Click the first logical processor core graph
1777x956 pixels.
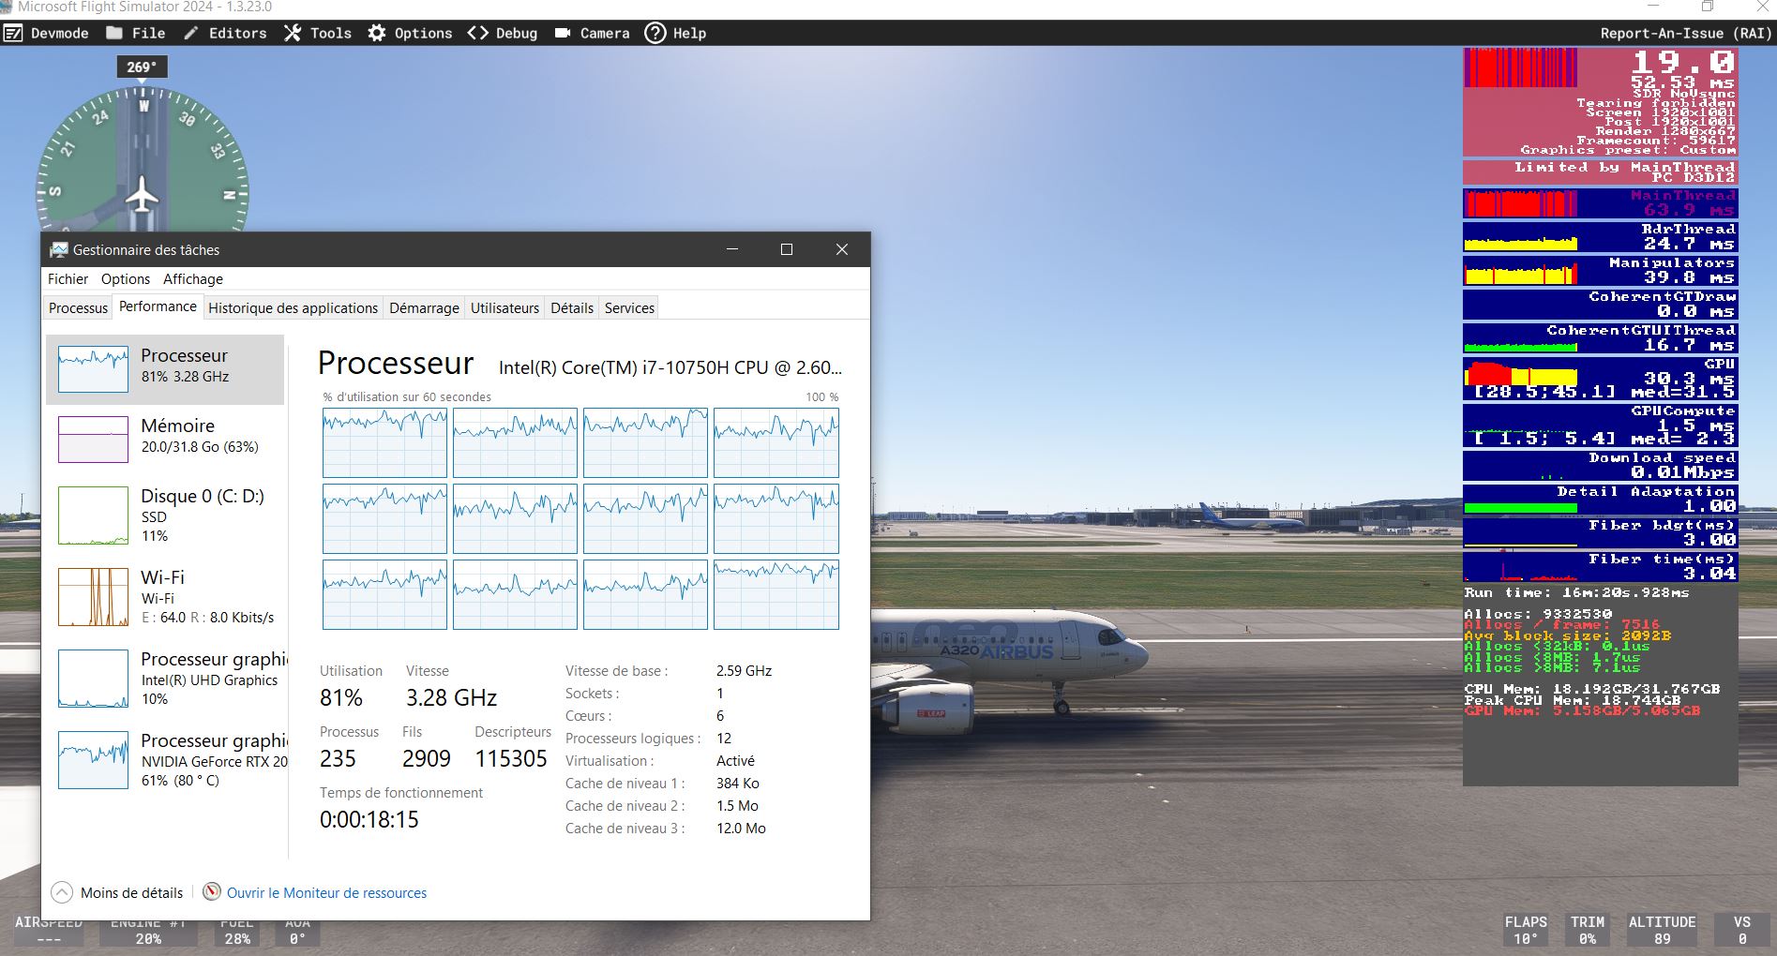[x=384, y=442]
